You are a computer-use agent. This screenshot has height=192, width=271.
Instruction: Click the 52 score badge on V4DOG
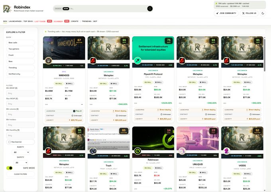(x=257, y=131)
